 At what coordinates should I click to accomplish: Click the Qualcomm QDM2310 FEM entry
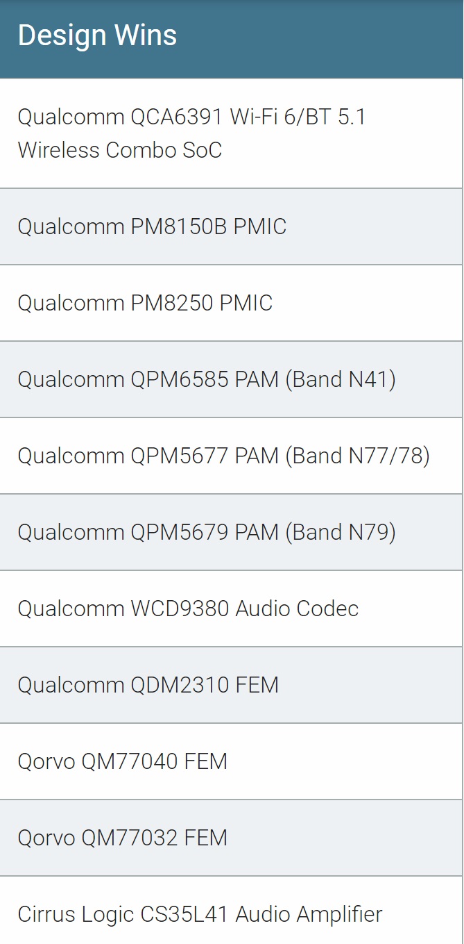click(148, 685)
